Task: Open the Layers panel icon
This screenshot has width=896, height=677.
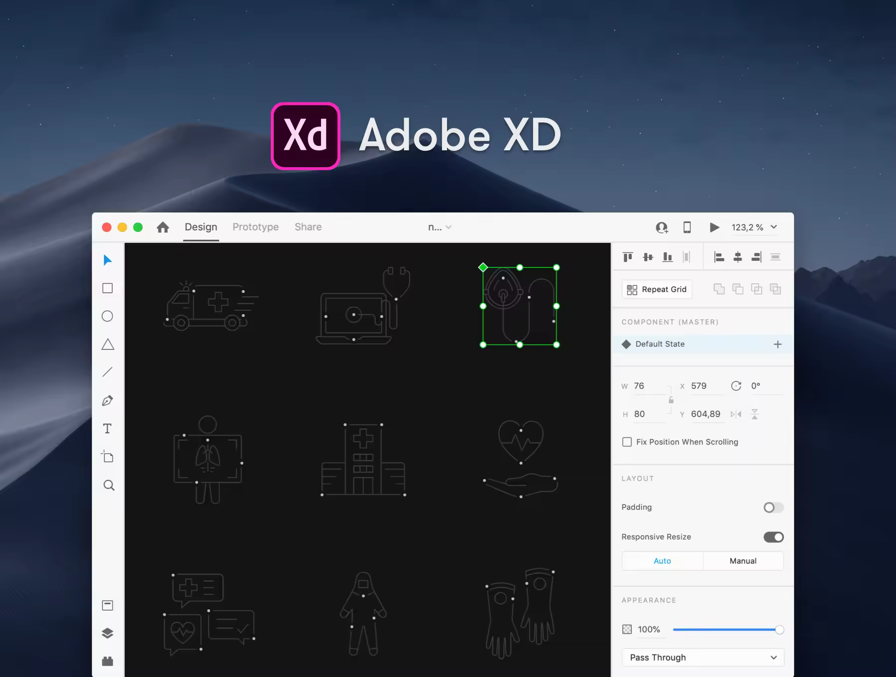Action: pos(108,633)
